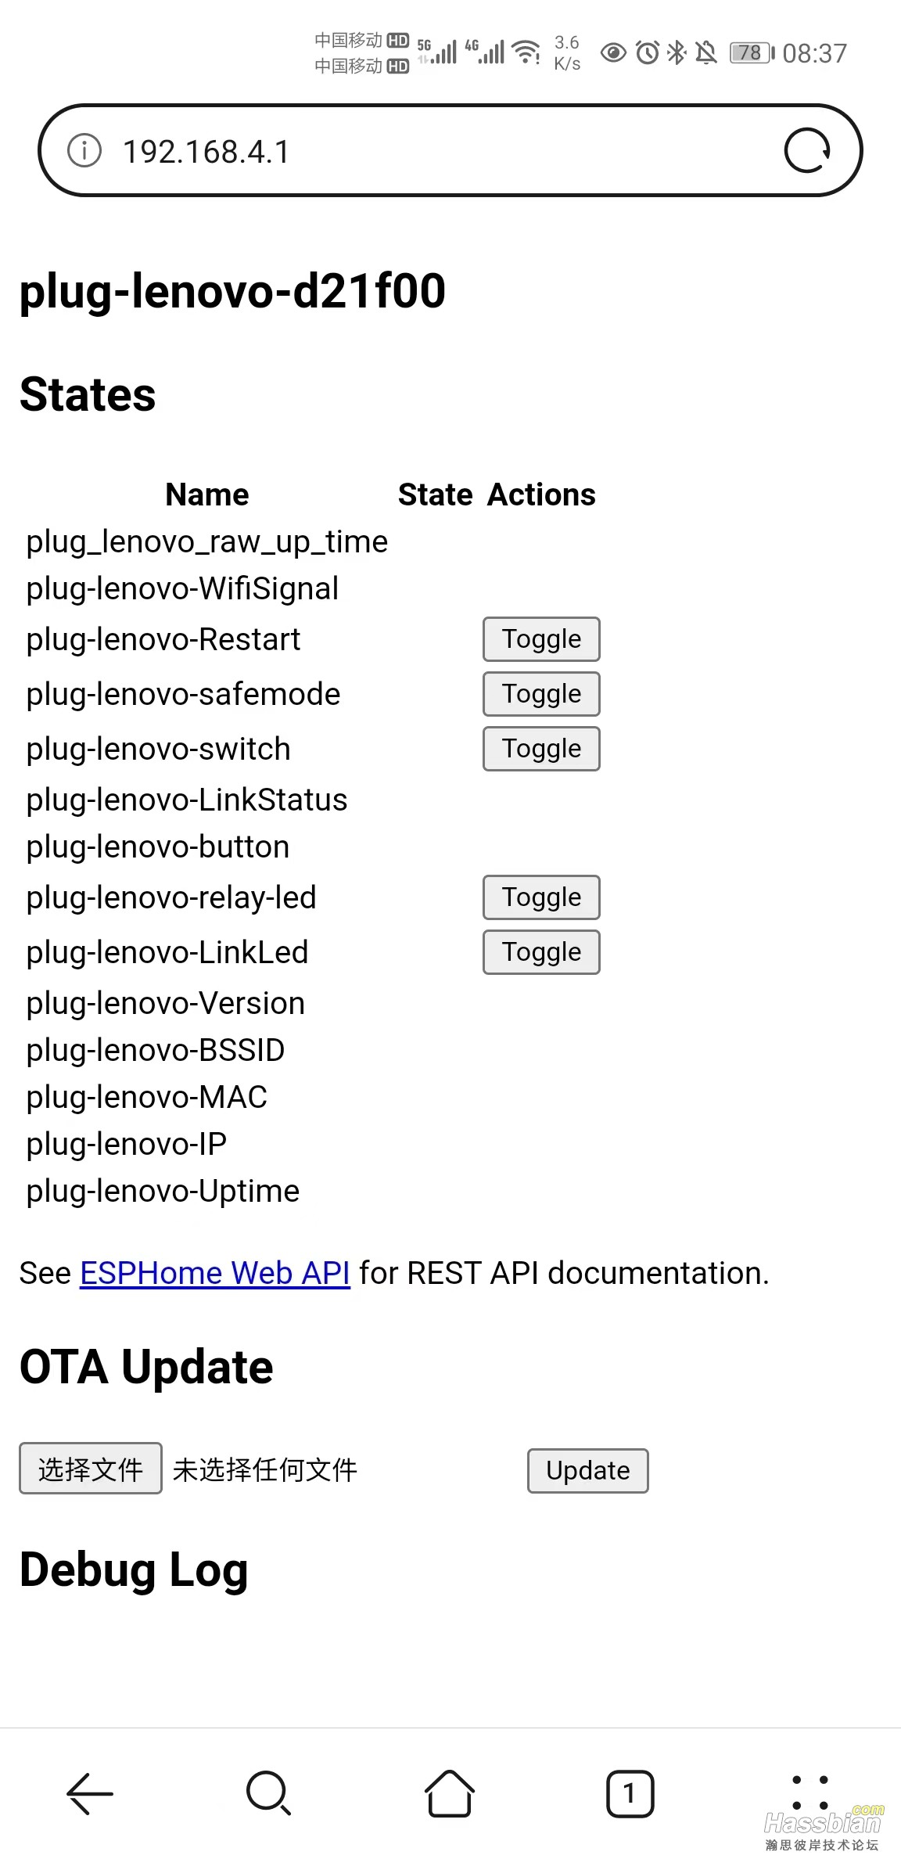The image size is (901, 1859).
Task: Tap the browser home icon
Action: click(450, 1792)
